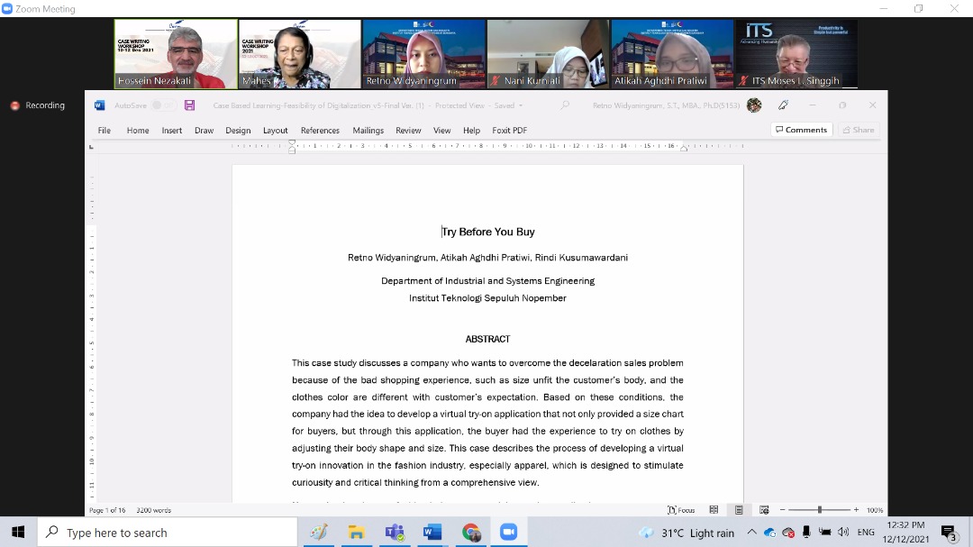973x547 pixels.
Task: Select Mahes video thumbnail
Action: tap(300, 54)
